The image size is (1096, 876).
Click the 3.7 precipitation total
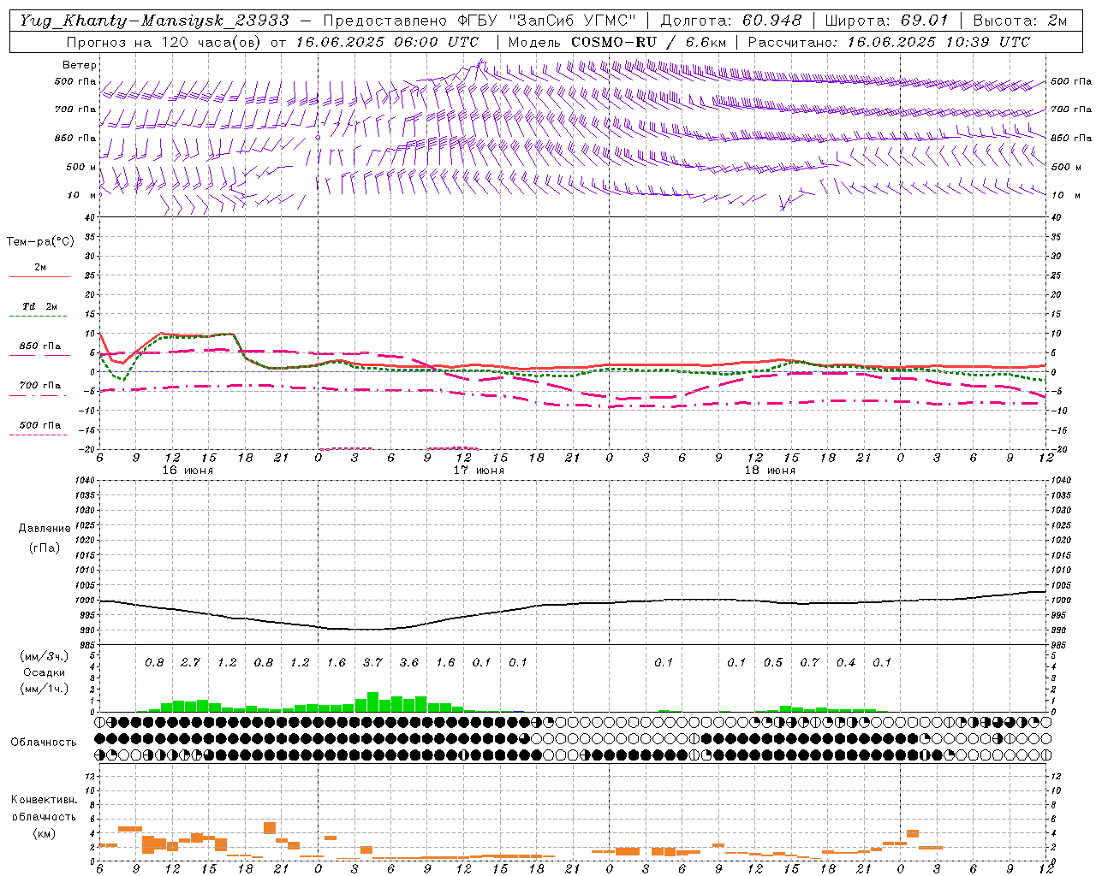pyautogui.click(x=372, y=662)
